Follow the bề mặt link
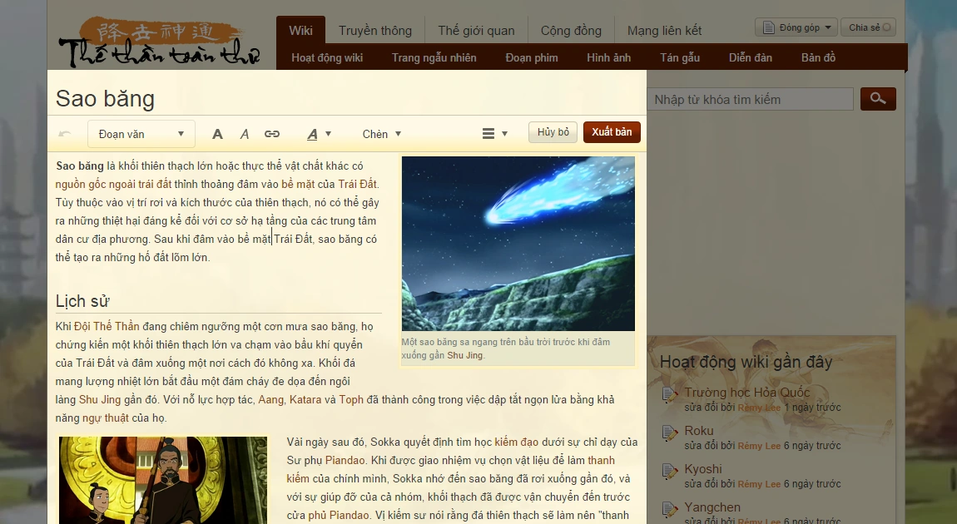 pos(298,184)
